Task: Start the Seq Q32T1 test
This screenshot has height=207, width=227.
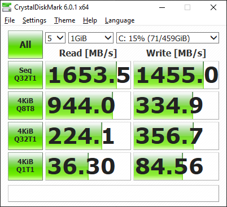Action: [25, 75]
